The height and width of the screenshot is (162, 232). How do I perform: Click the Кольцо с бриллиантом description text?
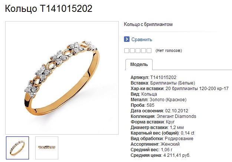(x=148, y=24)
